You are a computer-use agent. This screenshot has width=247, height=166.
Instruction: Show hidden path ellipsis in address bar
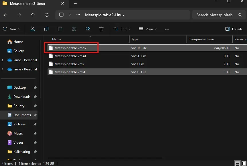click(78, 15)
